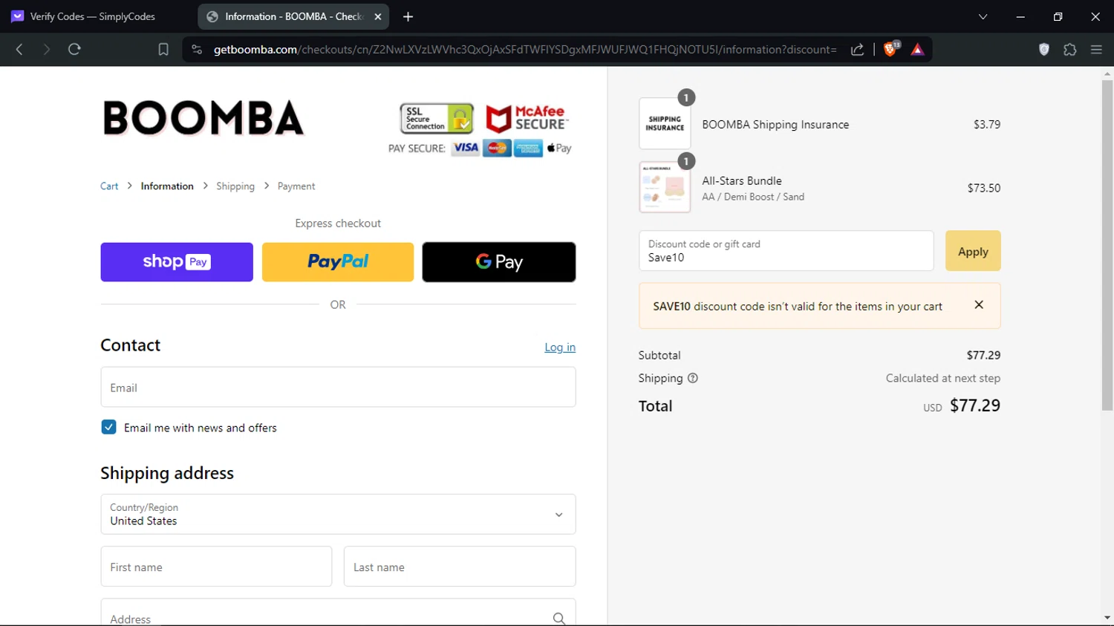Click the Shipping Insurance product thumbnail

pos(665,123)
